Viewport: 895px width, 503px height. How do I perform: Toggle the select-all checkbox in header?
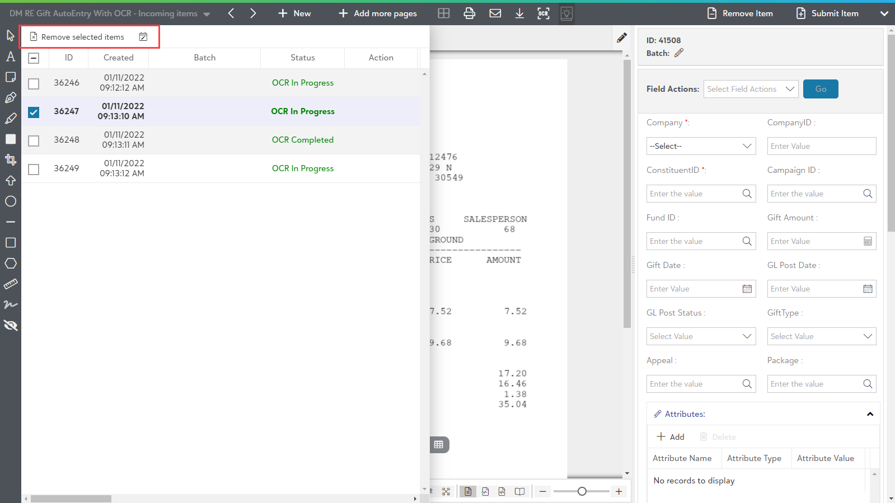click(34, 58)
